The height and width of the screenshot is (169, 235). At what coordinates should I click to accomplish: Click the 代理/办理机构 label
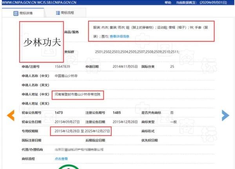pos(32,150)
